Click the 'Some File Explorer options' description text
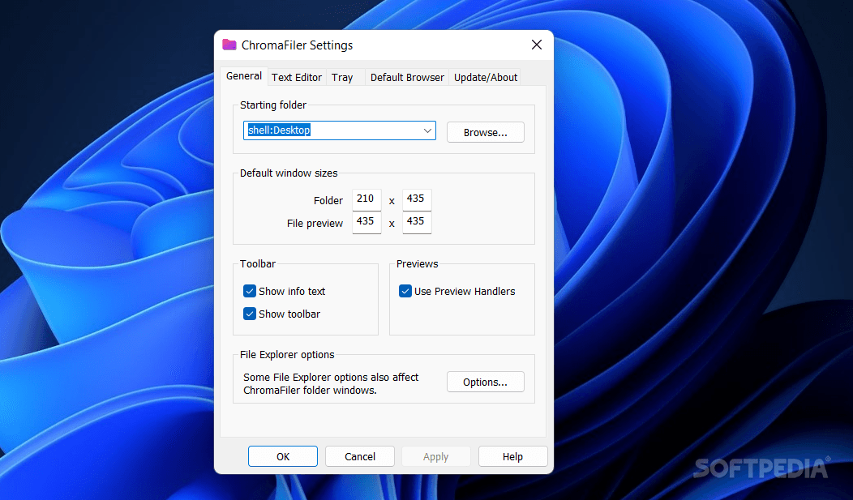This screenshot has height=500, width=853. coord(331,383)
